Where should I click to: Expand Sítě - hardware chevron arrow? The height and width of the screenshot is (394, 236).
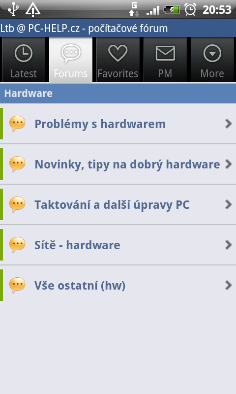click(228, 245)
